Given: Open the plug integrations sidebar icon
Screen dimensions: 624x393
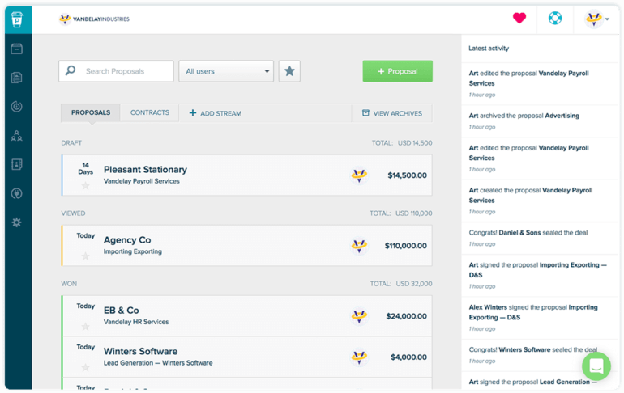Looking at the screenshot, I should [17, 193].
